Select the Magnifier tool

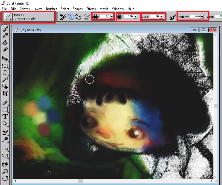pyautogui.click(x=5, y=172)
